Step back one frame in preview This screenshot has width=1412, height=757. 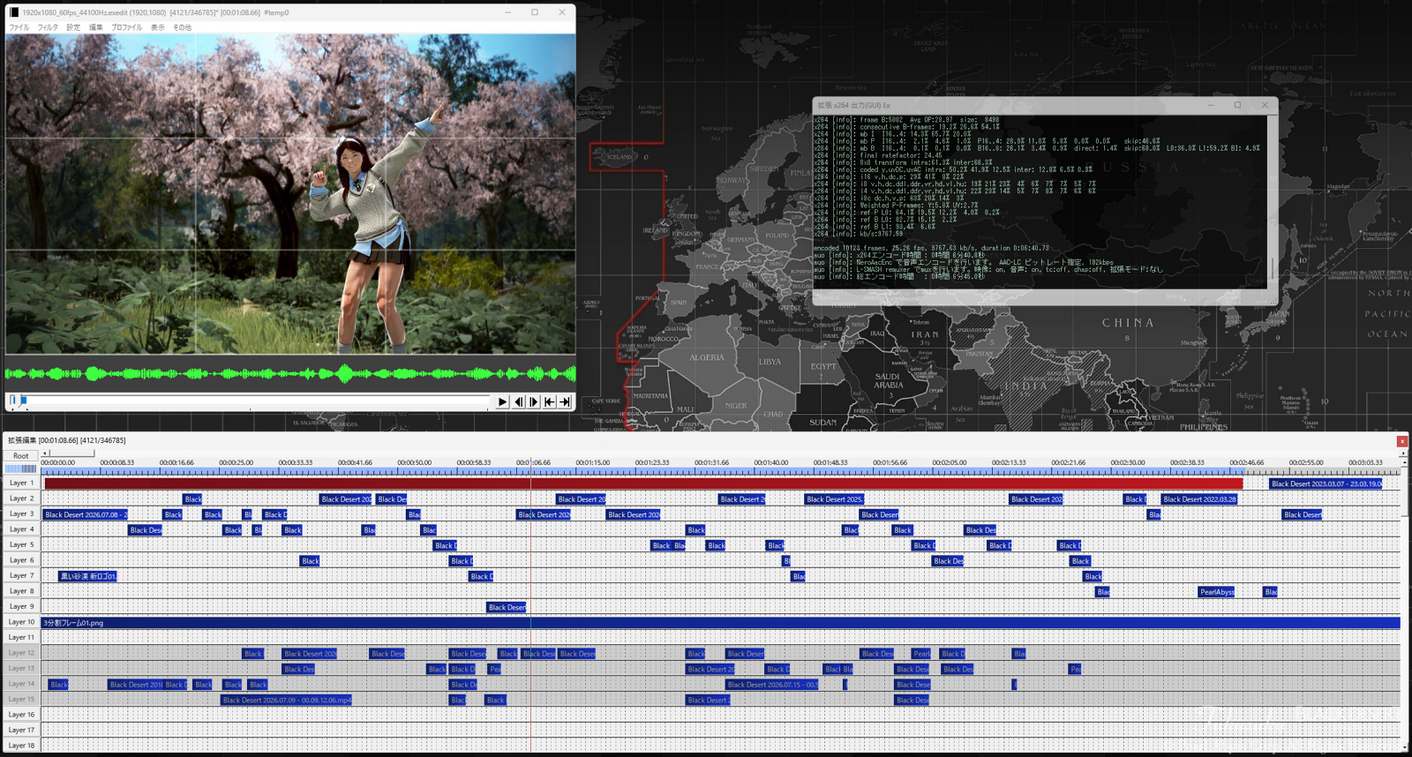pyautogui.click(x=518, y=401)
